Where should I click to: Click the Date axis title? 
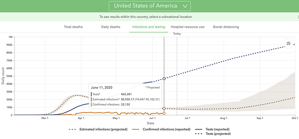[150, 123]
